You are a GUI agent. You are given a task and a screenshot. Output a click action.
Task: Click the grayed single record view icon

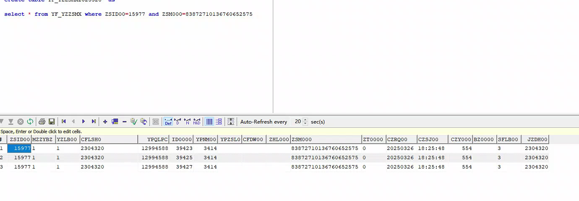(x=156, y=122)
